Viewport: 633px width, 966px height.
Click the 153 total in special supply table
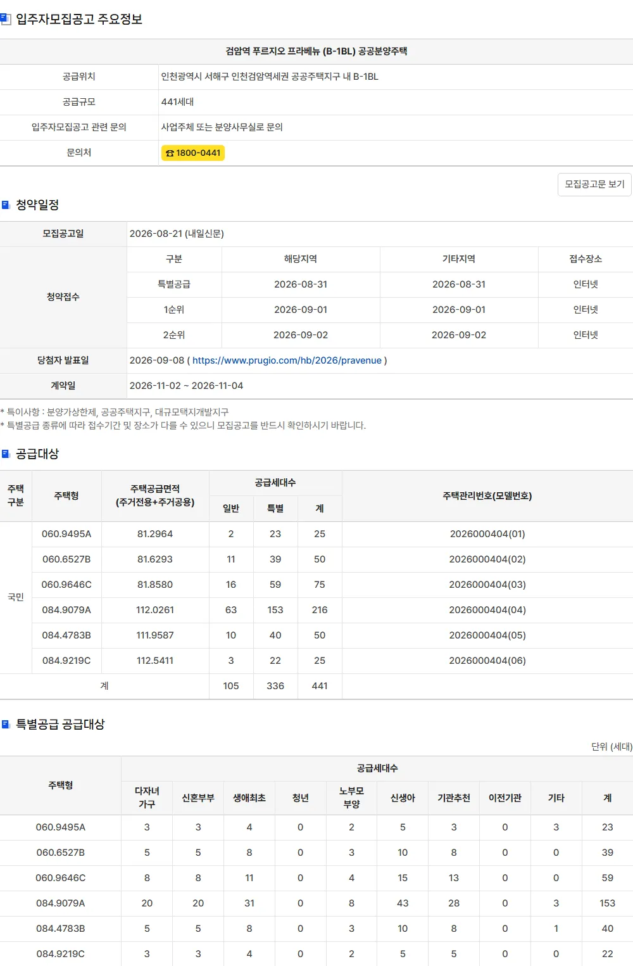point(608,903)
